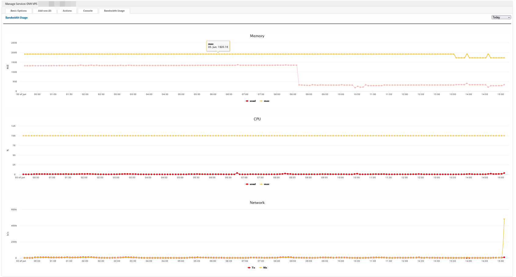This screenshot has width=516, height=277.
Task: Click the 400k label on Network y-axis
Action: tap(14, 226)
